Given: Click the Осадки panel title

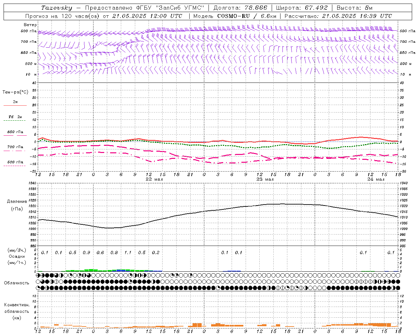Looking at the screenshot, I should point(17,256).
